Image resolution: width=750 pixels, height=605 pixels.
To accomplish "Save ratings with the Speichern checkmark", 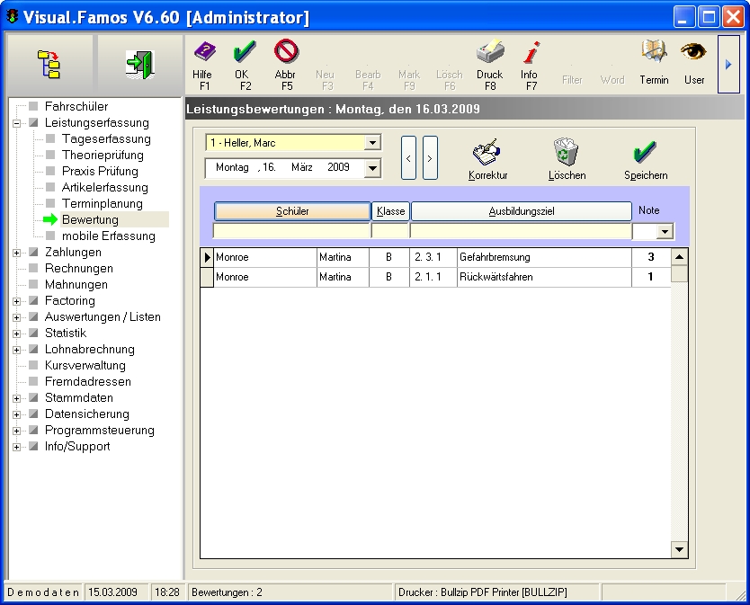I will 646,154.
